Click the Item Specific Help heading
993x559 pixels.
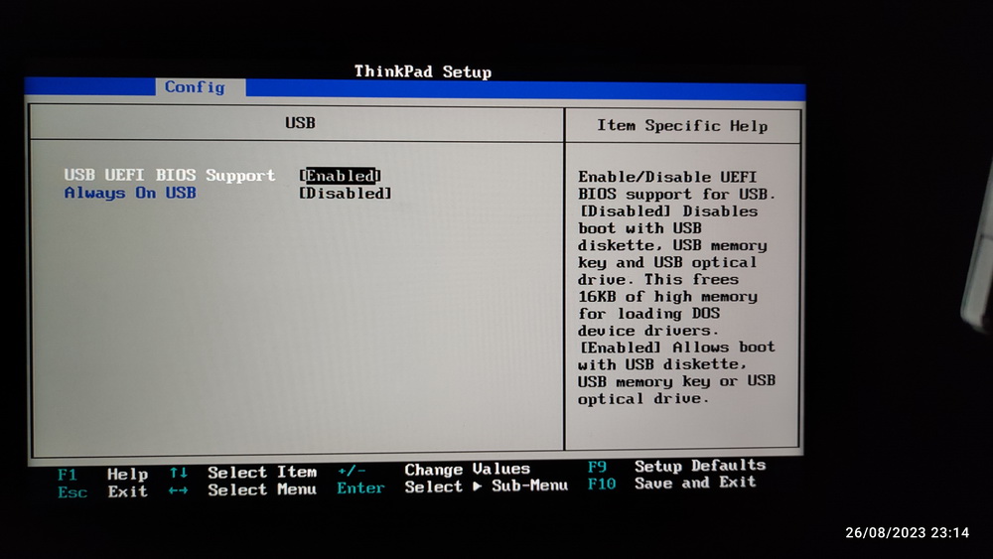pyautogui.click(x=682, y=125)
